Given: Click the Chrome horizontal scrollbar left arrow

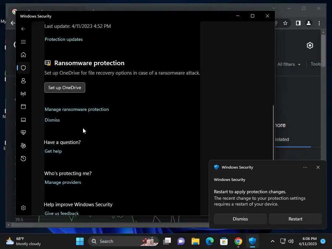Looking at the screenshot, I should [8, 225].
